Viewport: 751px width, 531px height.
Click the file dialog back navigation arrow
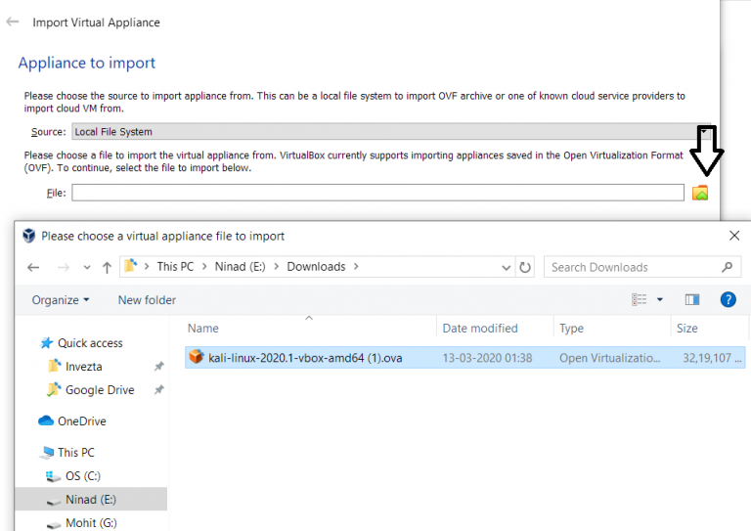pyautogui.click(x=33, y=267)
